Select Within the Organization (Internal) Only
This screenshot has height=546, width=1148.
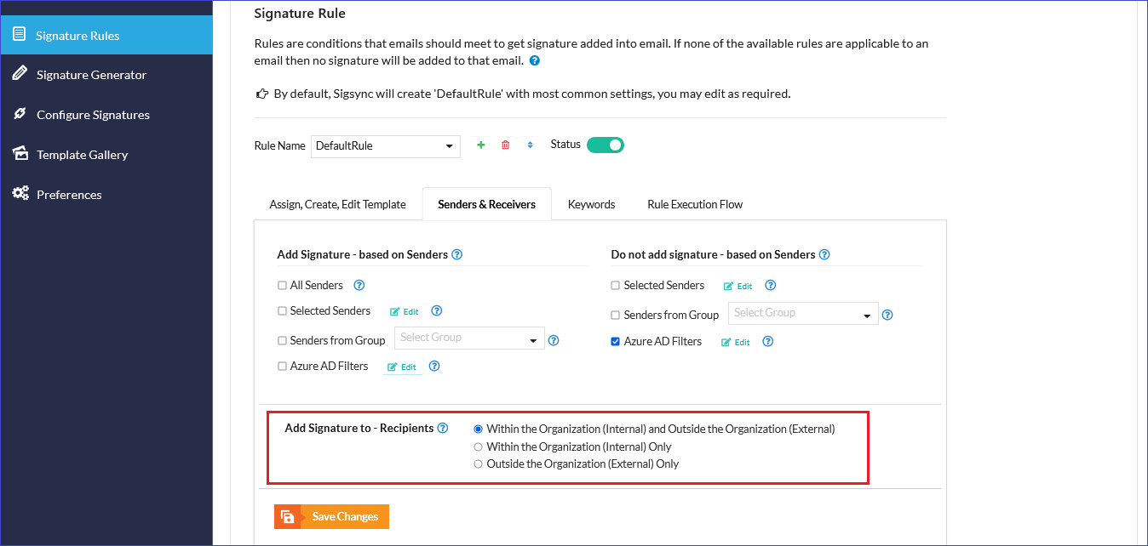tap(479, 447)
